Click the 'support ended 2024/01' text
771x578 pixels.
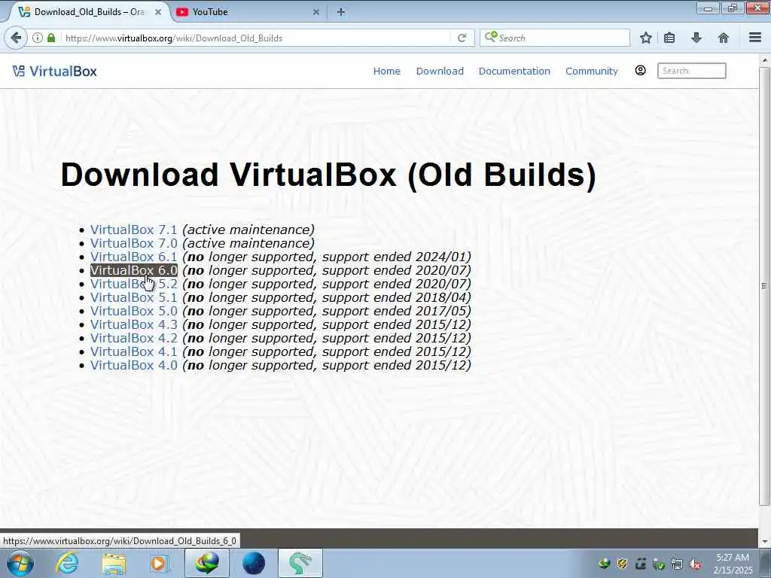pos(396,257)
